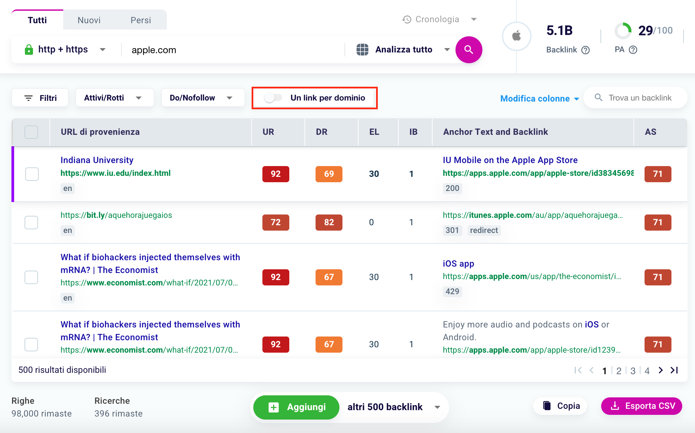Image resolution: width=695 pixels, height=433 pixels.
Task: Jump to the last page arrow
Action: click(674, 370)
